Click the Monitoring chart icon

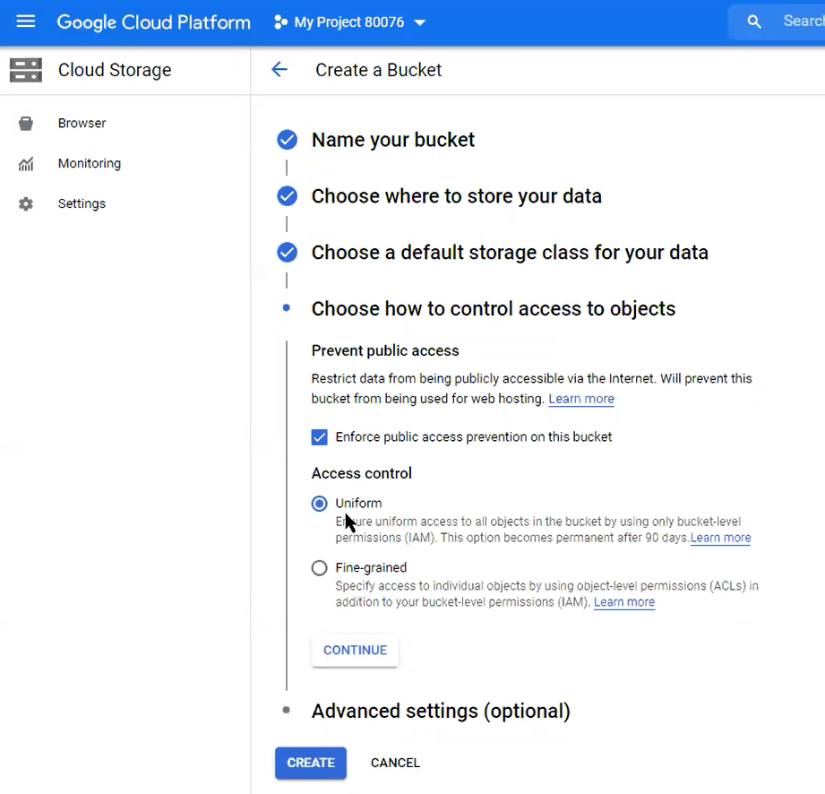[26, 164]
